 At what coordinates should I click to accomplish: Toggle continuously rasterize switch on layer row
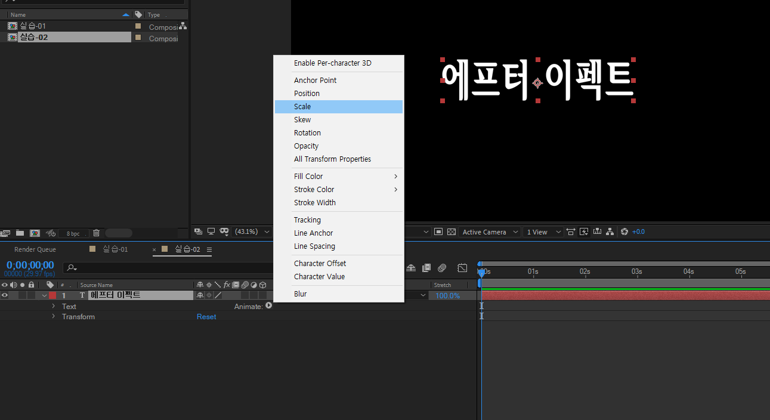(x=209, y=295)
